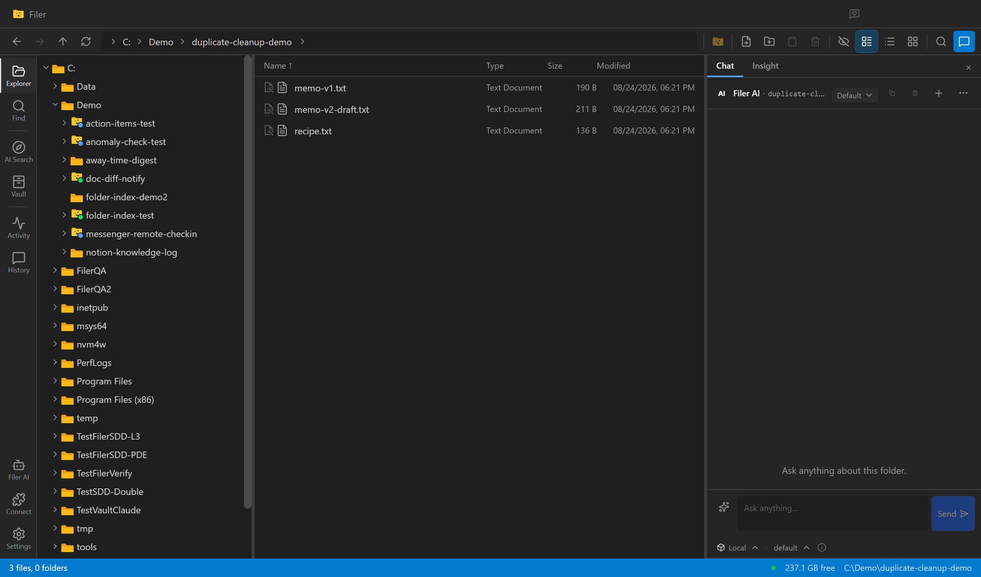Create a new file from toolbar
Image resolution: width=981 pixels, height=577 pixels.
coord(746,42)
